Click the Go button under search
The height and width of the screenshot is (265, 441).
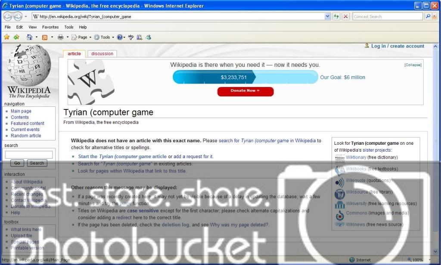point(17,163)
